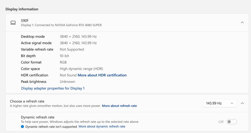Click the Variable refresh rate Not Supported text
This screenshot has width=251, height=133.
72,50
